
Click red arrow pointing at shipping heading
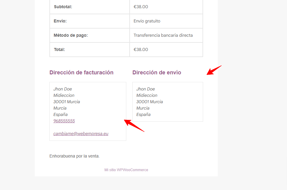(214, 70)
